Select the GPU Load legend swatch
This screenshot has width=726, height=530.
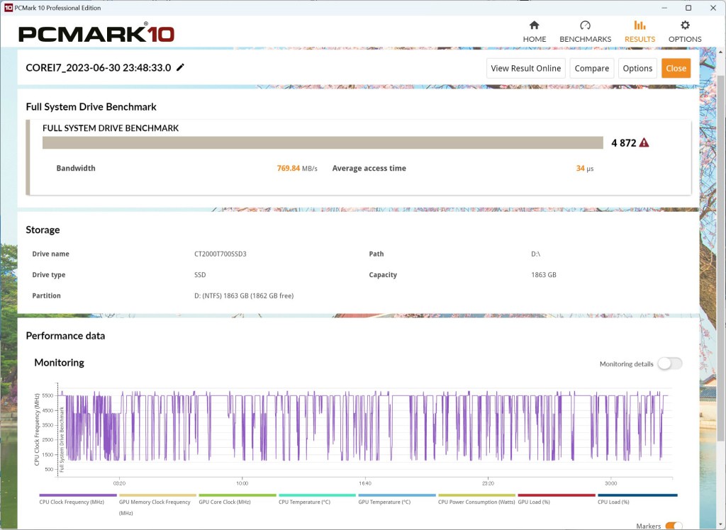pyautogui.click(x=557, y=495)
